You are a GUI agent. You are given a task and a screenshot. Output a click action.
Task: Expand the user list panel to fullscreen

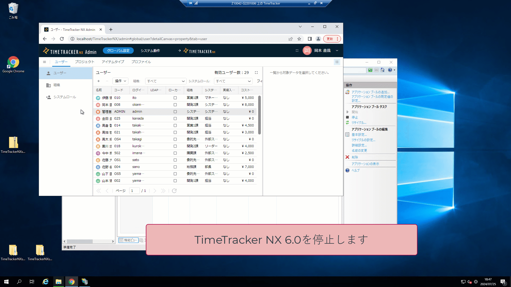256,73
